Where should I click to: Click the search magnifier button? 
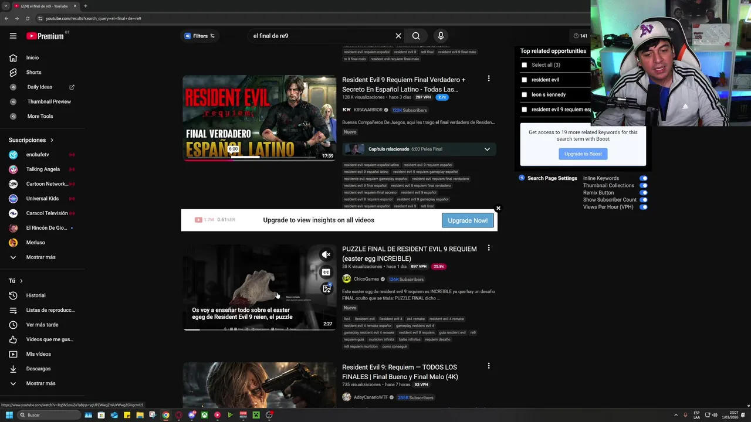(416, 36)
